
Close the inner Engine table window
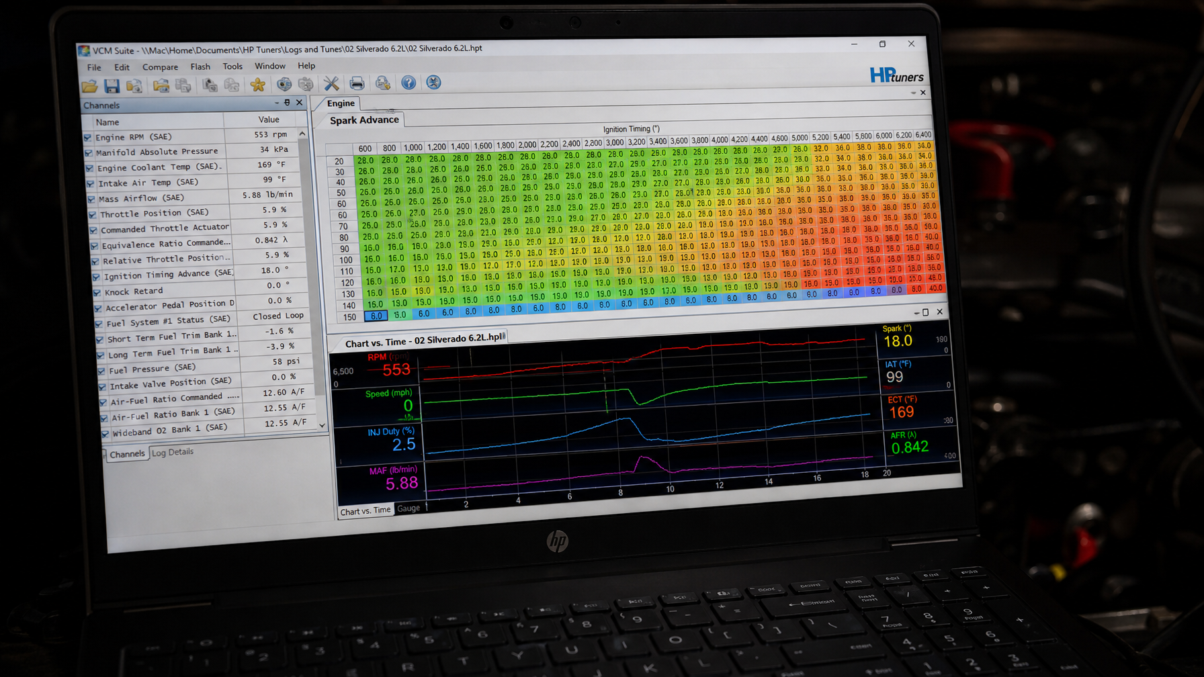(922, 93)
